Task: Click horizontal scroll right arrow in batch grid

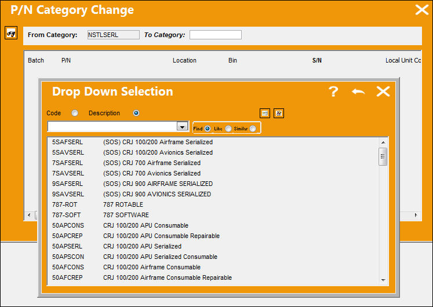Action: (x=416, y=215)
